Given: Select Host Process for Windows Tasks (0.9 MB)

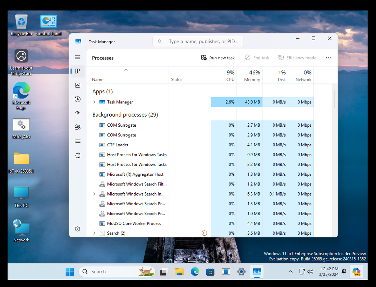Looking at the screenshot, I should coord(200,155).
